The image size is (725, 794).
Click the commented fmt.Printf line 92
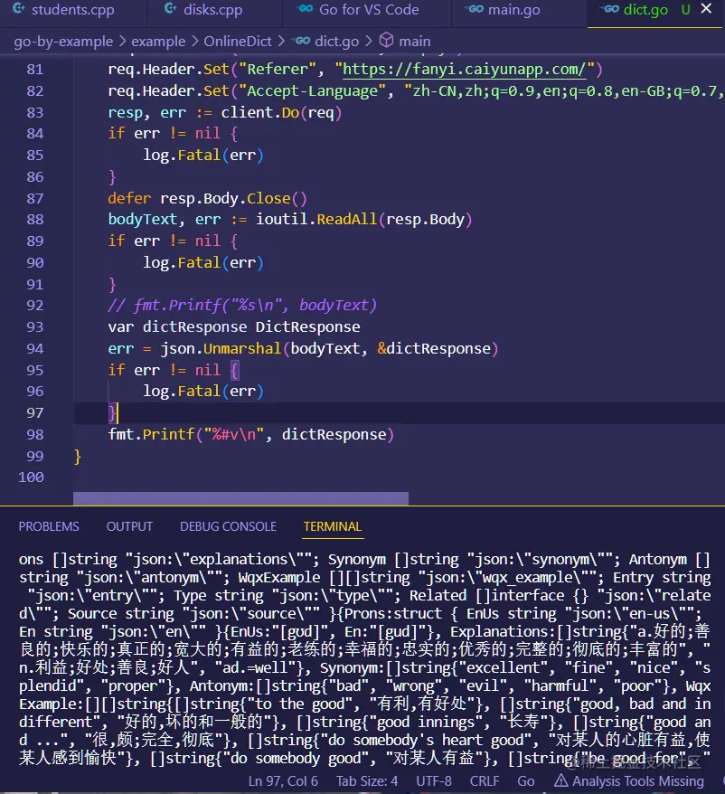[x=242, y=306]
